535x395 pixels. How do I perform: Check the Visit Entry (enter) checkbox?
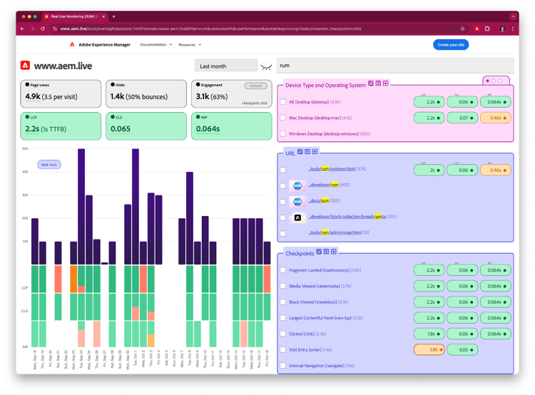283,349
